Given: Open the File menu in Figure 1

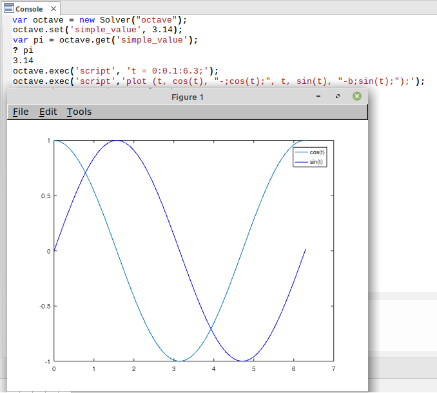Looking at the screenshot, I should (21, 112).
